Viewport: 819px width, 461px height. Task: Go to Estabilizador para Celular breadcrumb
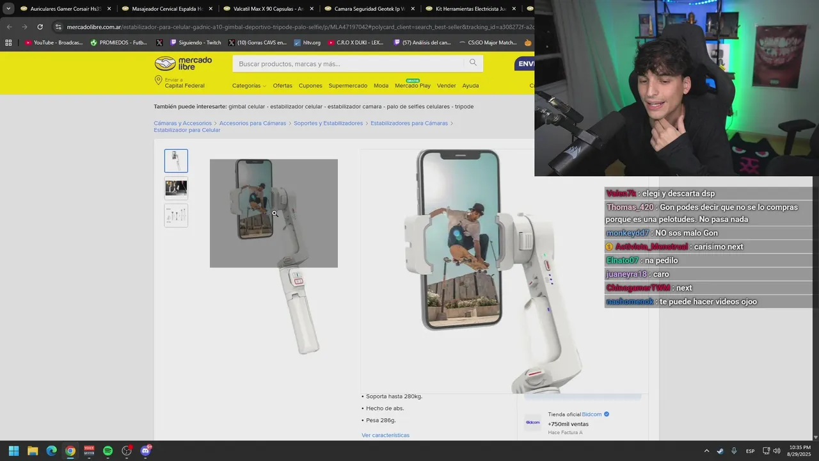[x=187, y=130]
